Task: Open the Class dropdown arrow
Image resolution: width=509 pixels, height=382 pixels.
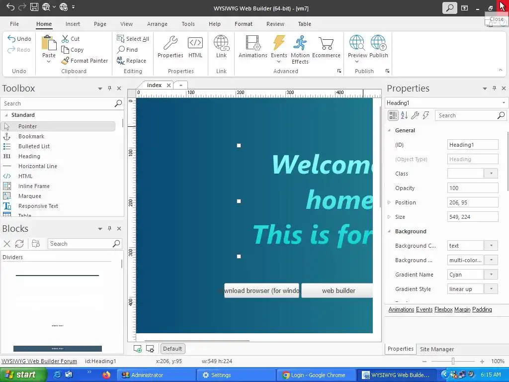Action: click(x=491, y=174)
